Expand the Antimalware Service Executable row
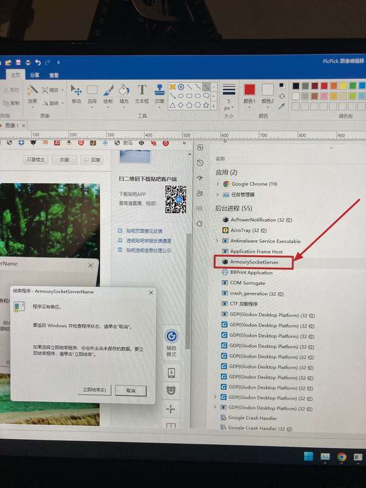The width and height of the screenshot is (366, 488). [217, 240]
